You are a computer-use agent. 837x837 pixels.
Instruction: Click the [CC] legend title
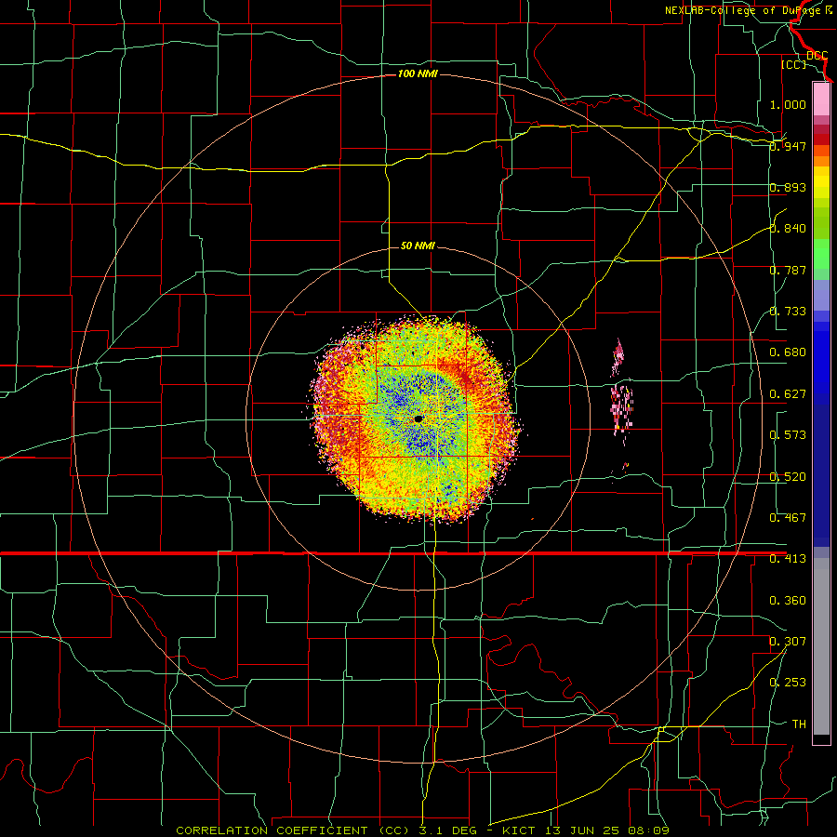coord(794,64)
